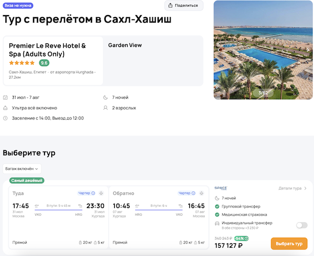Click the info icon next to Чартер in Туда
This screenshot has height=256, width=314.
93,193
